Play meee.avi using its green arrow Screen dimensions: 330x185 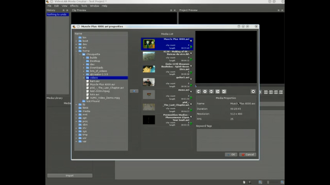[191, 98]
